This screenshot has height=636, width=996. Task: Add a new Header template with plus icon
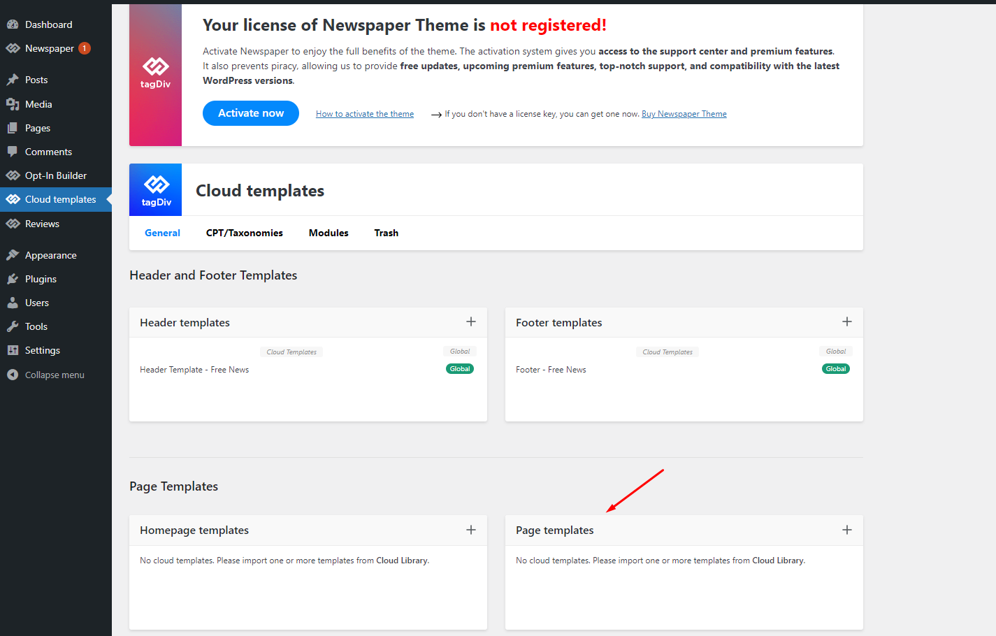point(471,321)
